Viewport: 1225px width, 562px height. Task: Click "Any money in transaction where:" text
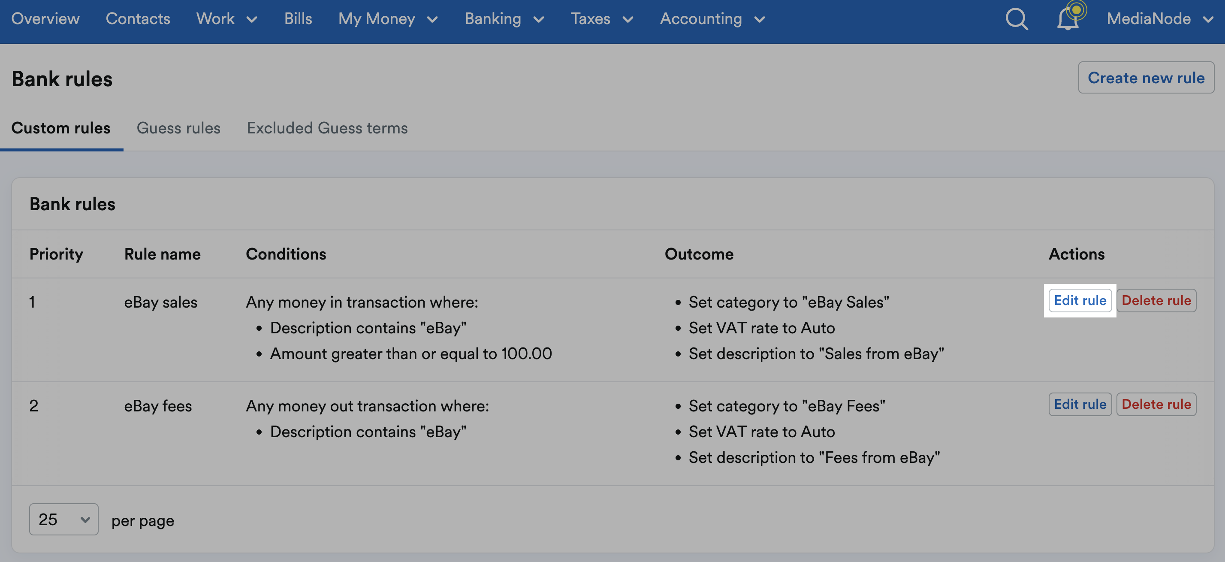[362, 302]
